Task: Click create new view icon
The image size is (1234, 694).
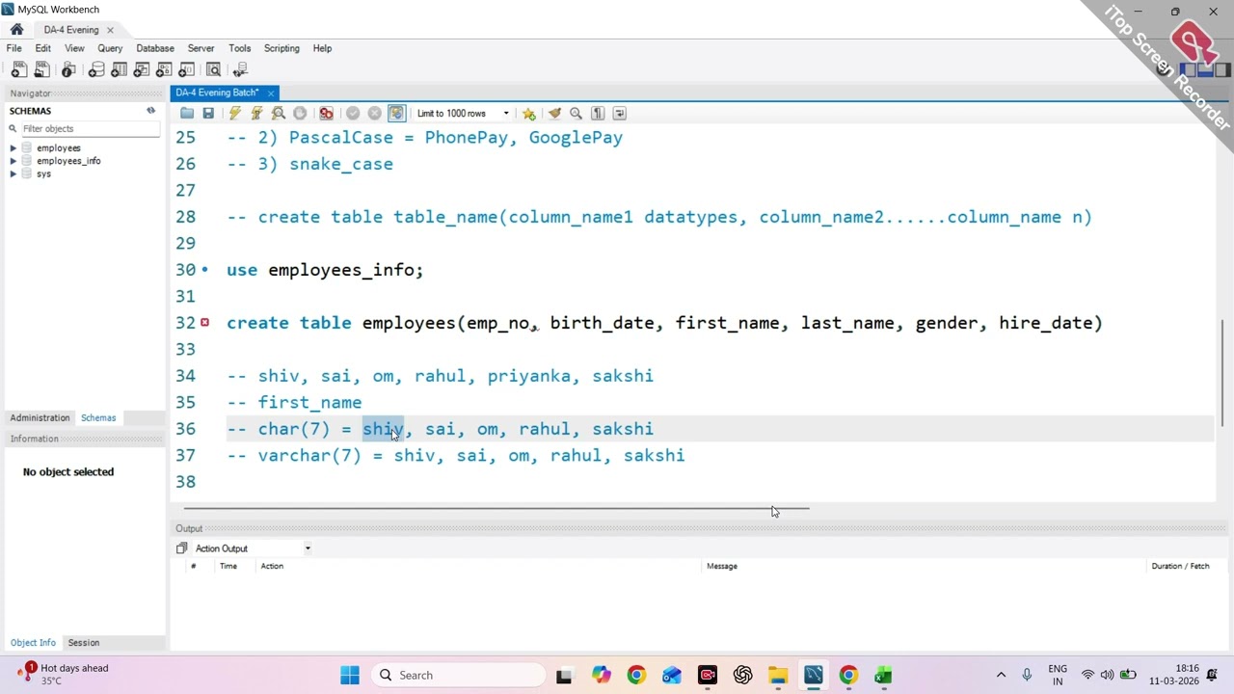Action: (x=142, y=69)
